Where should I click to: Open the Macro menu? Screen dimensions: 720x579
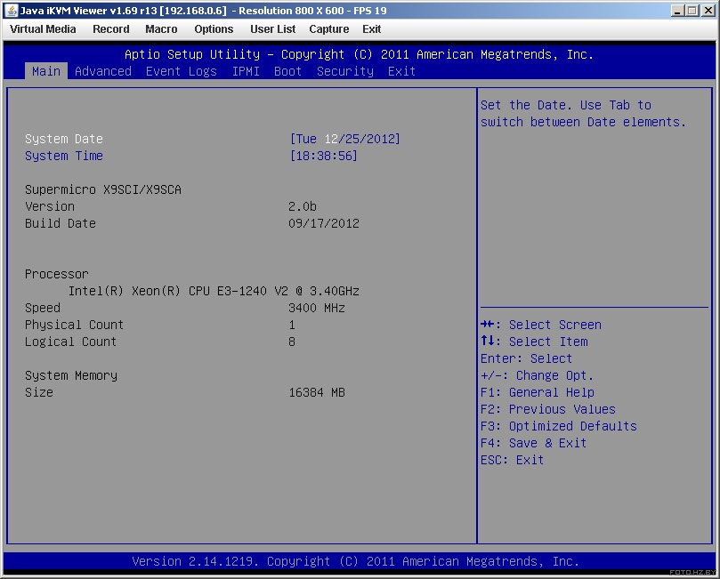click(161, 29)
